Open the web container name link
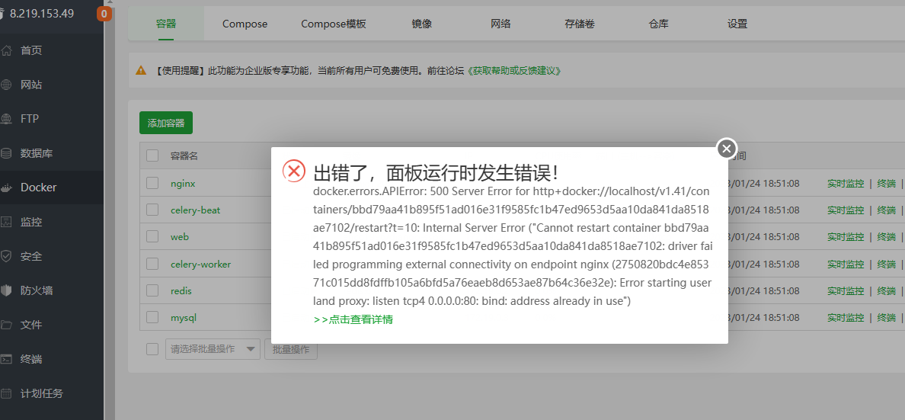The image size is (905, 420). pos(180,236)
